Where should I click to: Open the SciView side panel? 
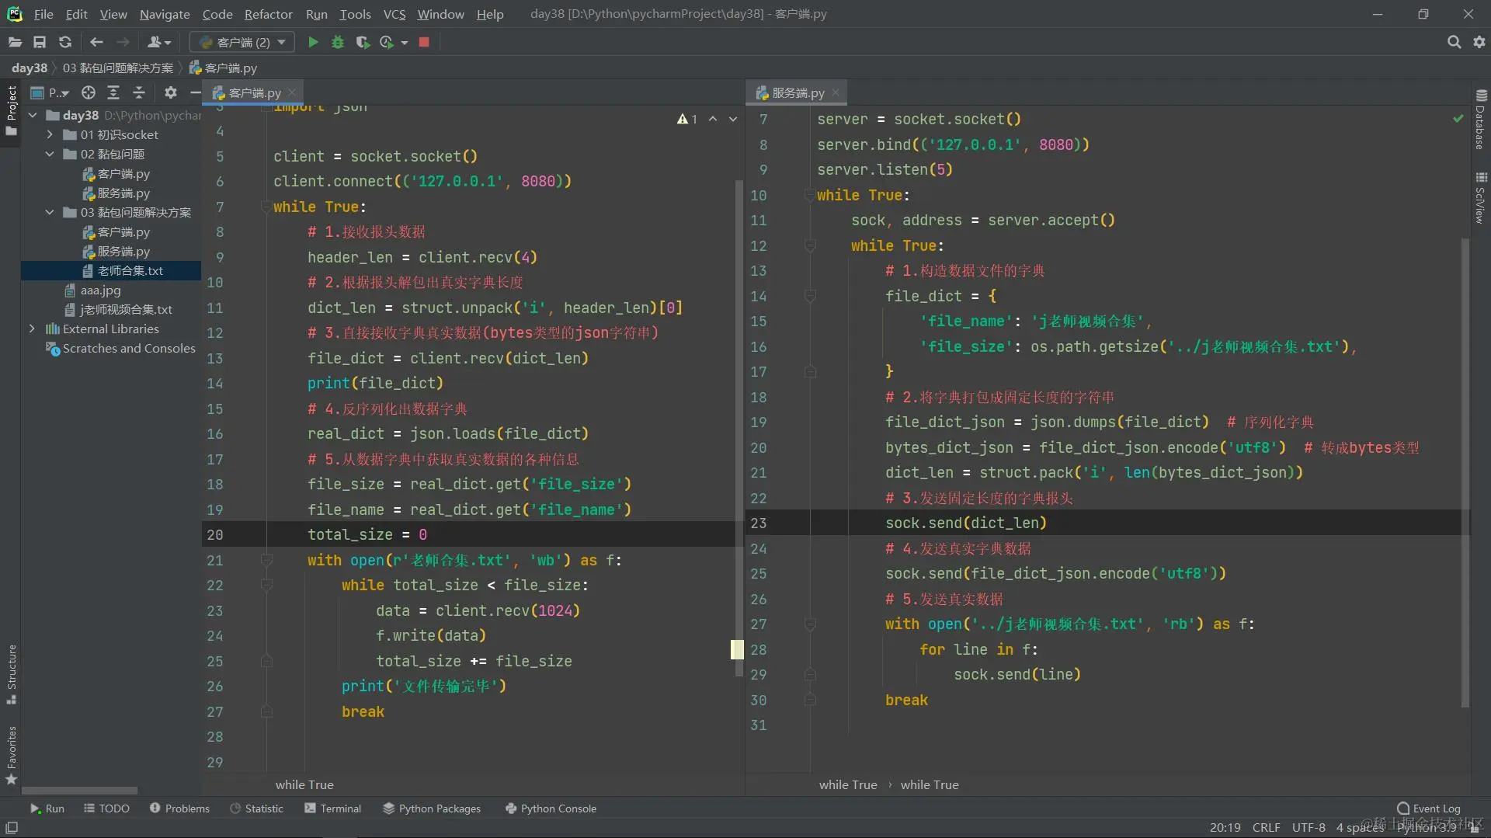[x=1481, y=198]
